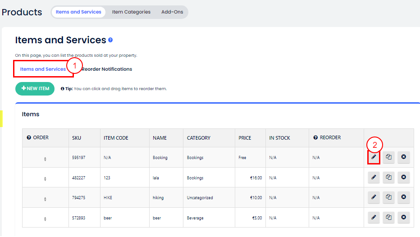Duplicate the hiking item
The height and width of the screenshot is (237, 420).
(388, 197)
